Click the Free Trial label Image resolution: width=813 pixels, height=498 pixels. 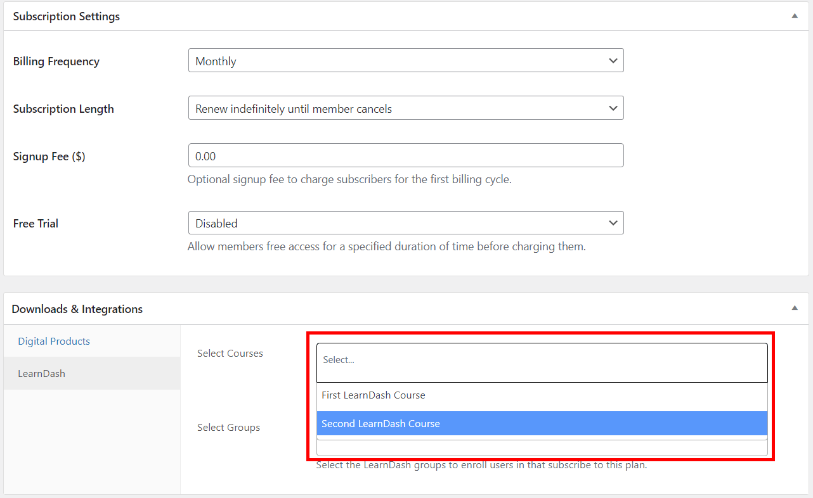pyautogui.click(x=36, y=224)
